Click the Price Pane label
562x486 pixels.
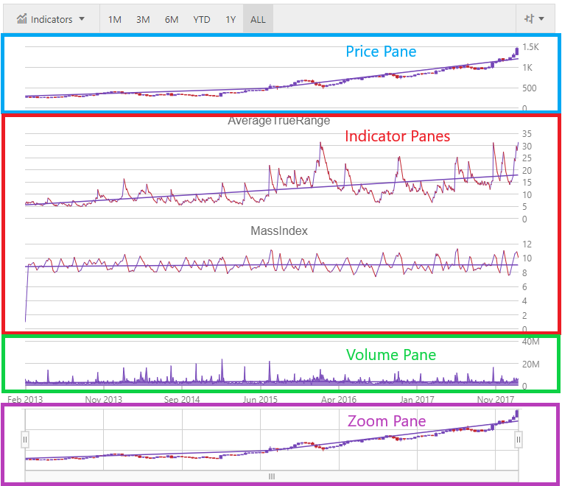click(x=381, y=52)
